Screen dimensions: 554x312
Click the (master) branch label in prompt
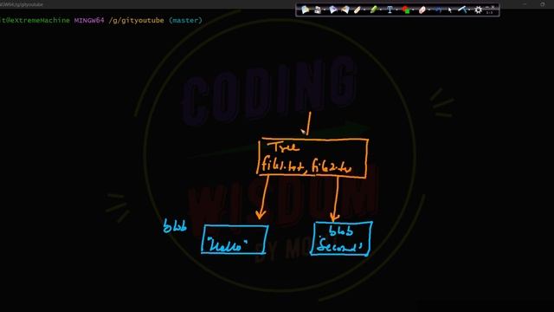coord(186,21)
